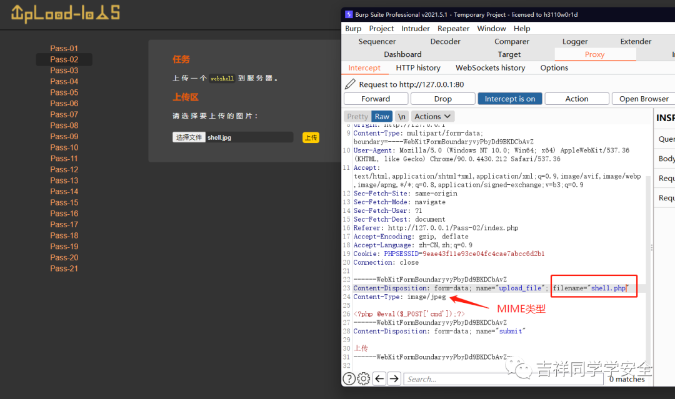This screenshot has width=675, height=399.
Task: Open the Window menu
Action: [x=491, y=28]
